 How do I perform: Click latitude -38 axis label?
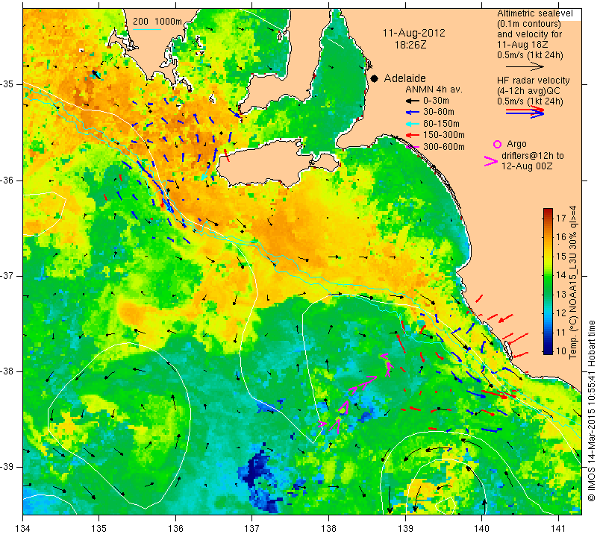coord(7,371)
